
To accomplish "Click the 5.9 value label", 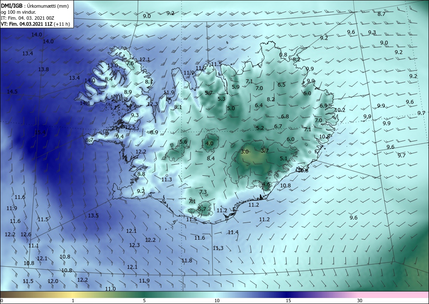I will (236, 87).
